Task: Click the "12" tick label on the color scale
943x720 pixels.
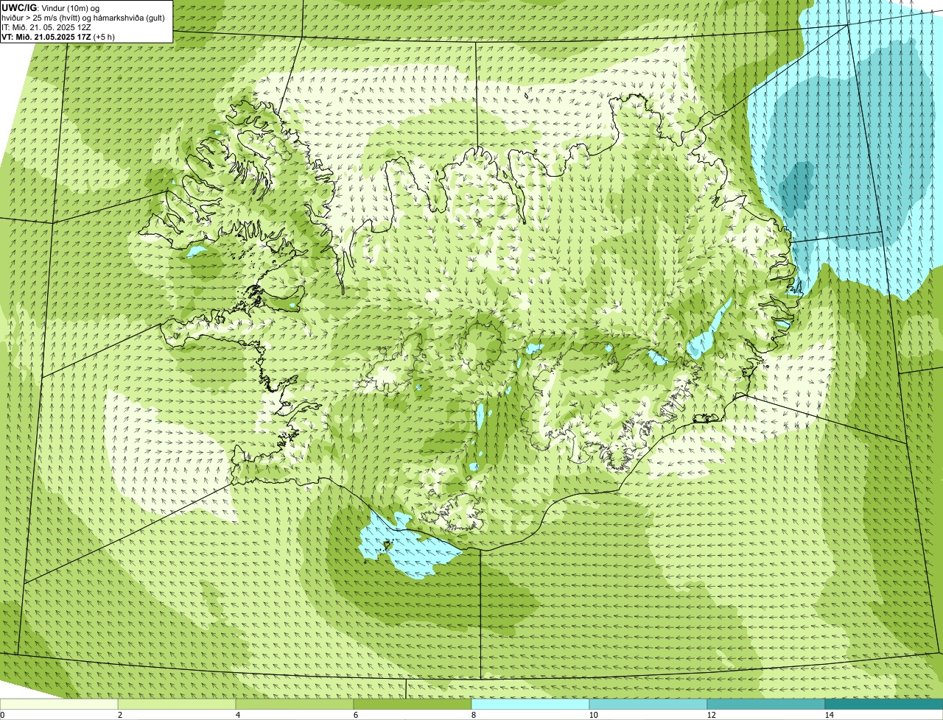Action: (x=711, y=715)
